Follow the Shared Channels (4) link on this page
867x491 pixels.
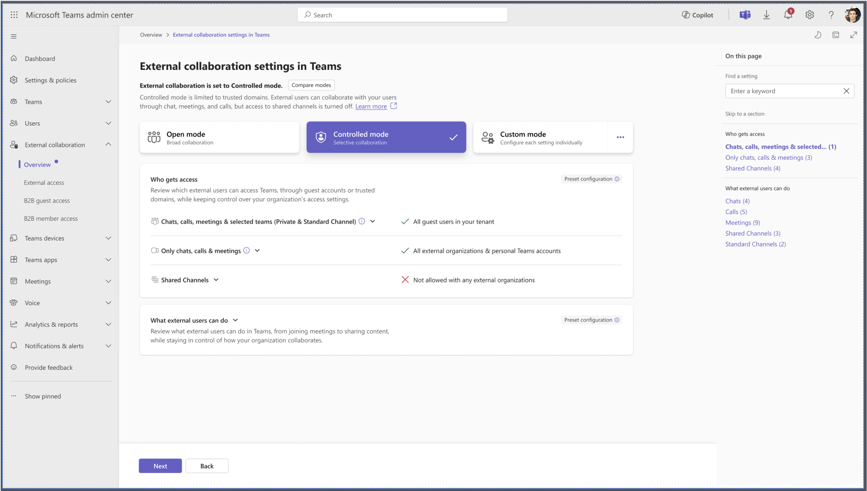tap(753, 168)
